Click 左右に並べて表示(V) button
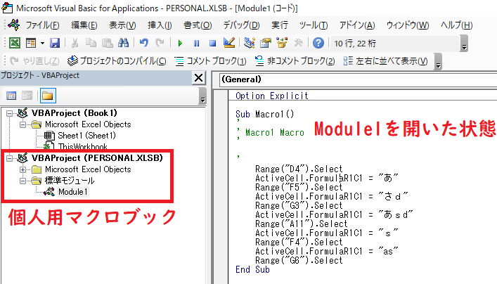Screen dimensions: 497x284 (385, 61)
